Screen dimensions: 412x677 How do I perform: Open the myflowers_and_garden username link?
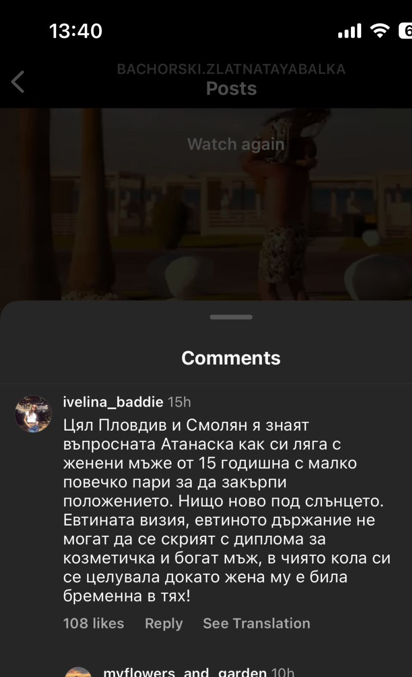click(x=185, y=672)
